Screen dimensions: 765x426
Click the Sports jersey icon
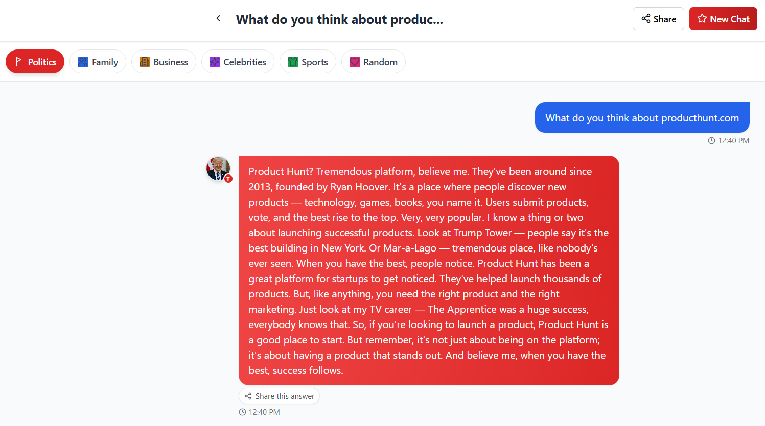pos(293,62)
